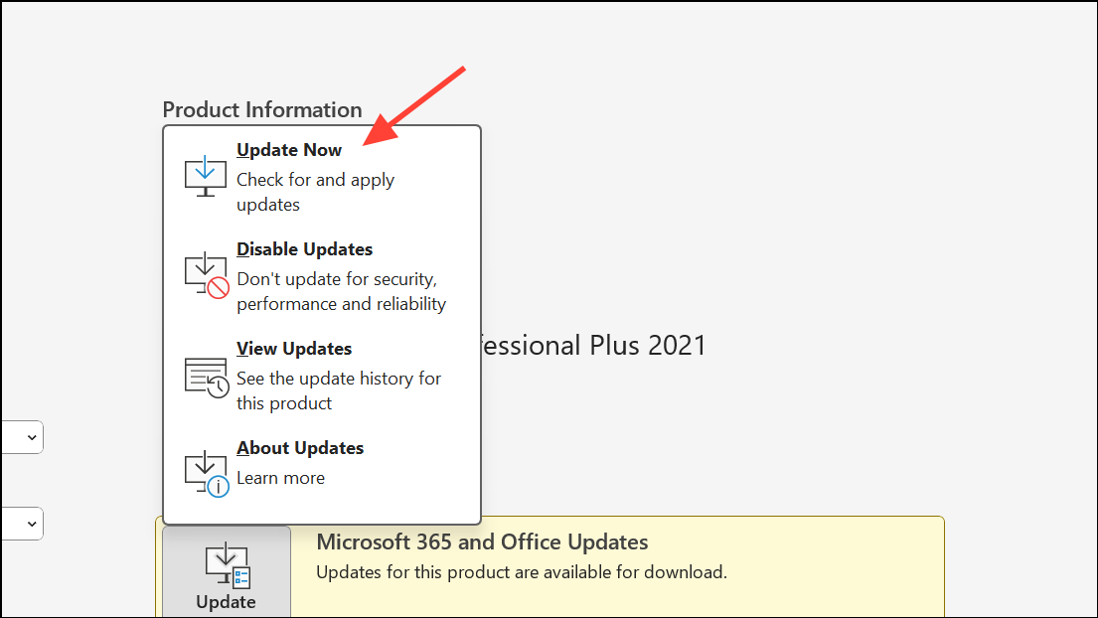Select the About Updates menu item
Screen dimensions: 1098x618
(x=300, y=448)
